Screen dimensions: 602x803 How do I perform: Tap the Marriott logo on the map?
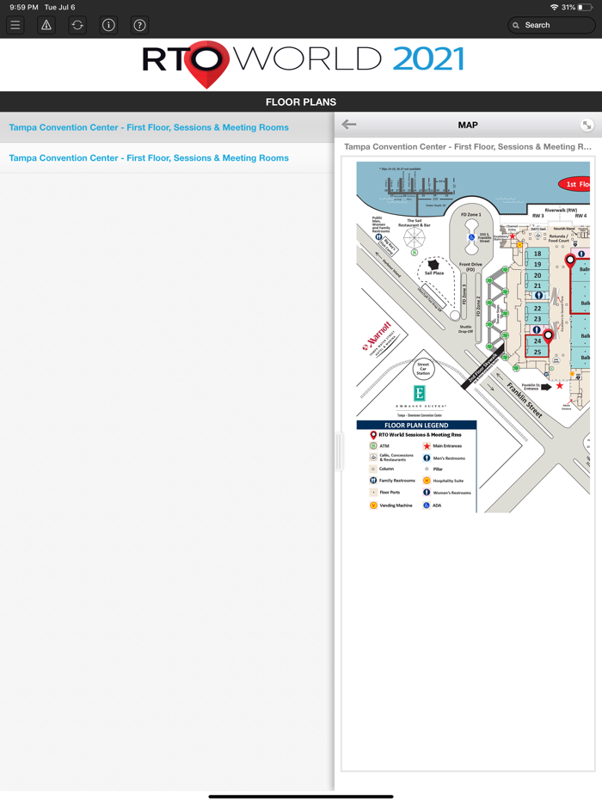coord(379,337)
